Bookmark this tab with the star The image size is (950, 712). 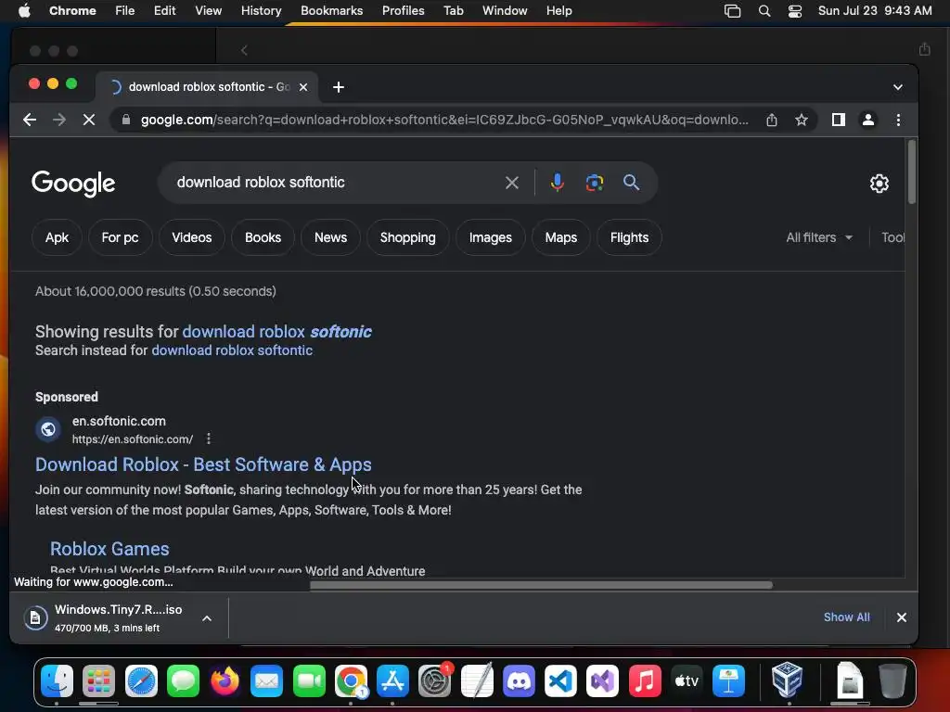(801, 120)
